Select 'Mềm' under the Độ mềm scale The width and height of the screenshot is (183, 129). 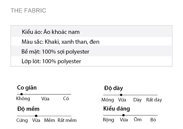(x=50, y=120)
